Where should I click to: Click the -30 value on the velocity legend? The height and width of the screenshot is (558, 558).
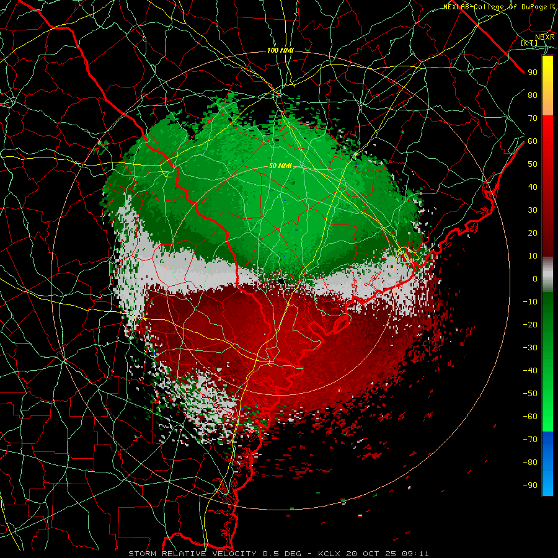coord(530,348)
